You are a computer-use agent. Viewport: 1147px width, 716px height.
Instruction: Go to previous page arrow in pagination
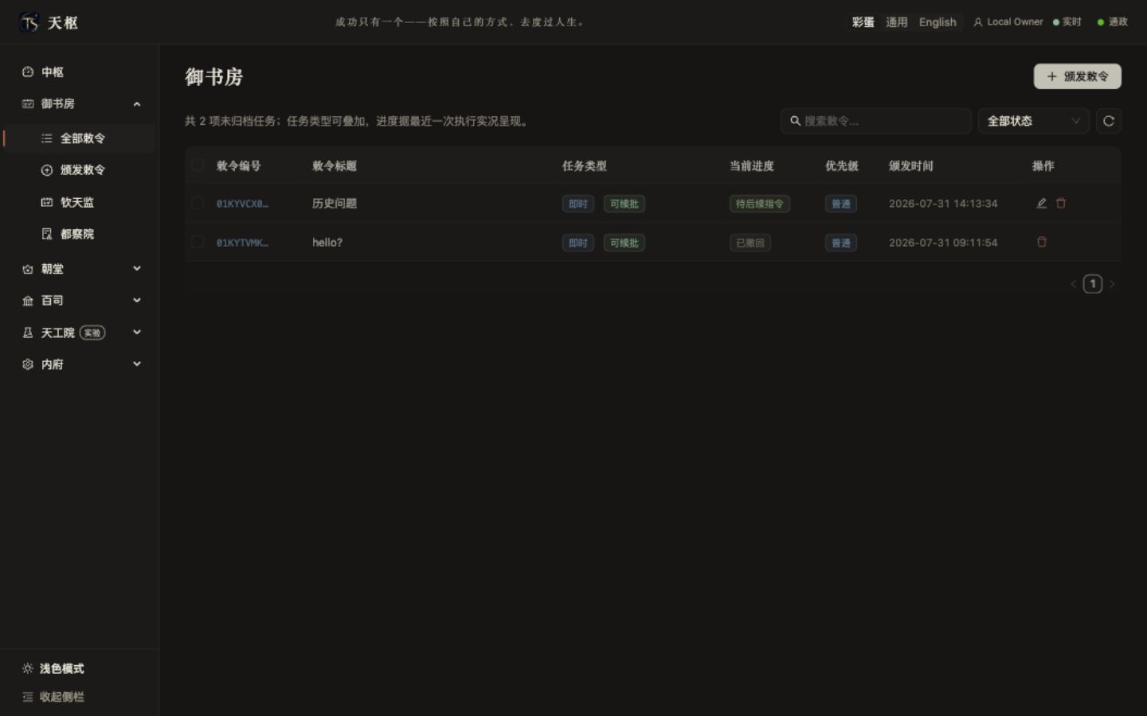click(1073, 284)
